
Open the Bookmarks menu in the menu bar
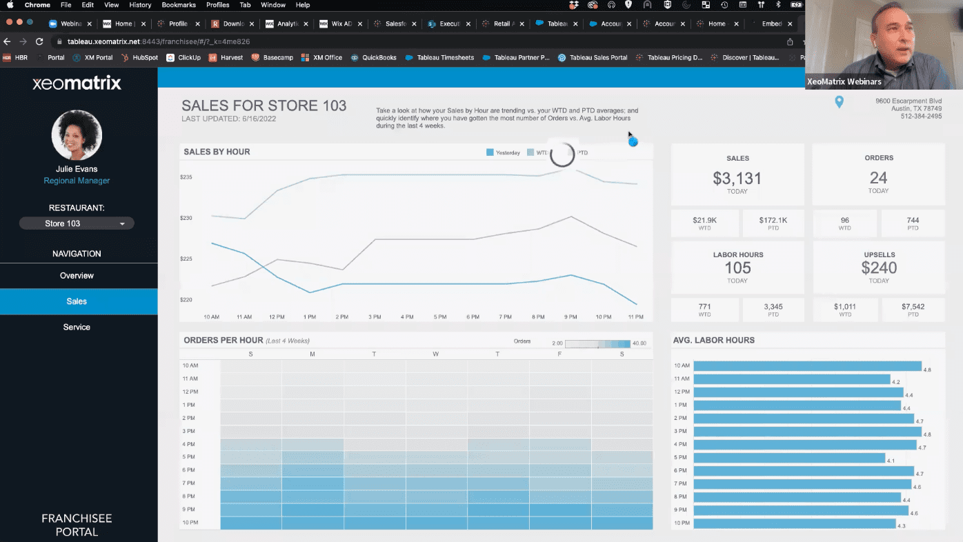[178, 5]
